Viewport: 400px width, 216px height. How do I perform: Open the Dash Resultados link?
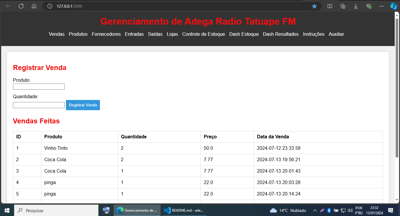click(x=281, y=34)
